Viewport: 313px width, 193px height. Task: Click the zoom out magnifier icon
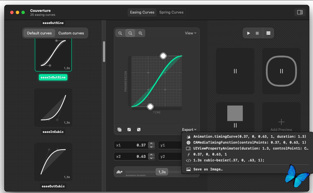coord(120,33)
